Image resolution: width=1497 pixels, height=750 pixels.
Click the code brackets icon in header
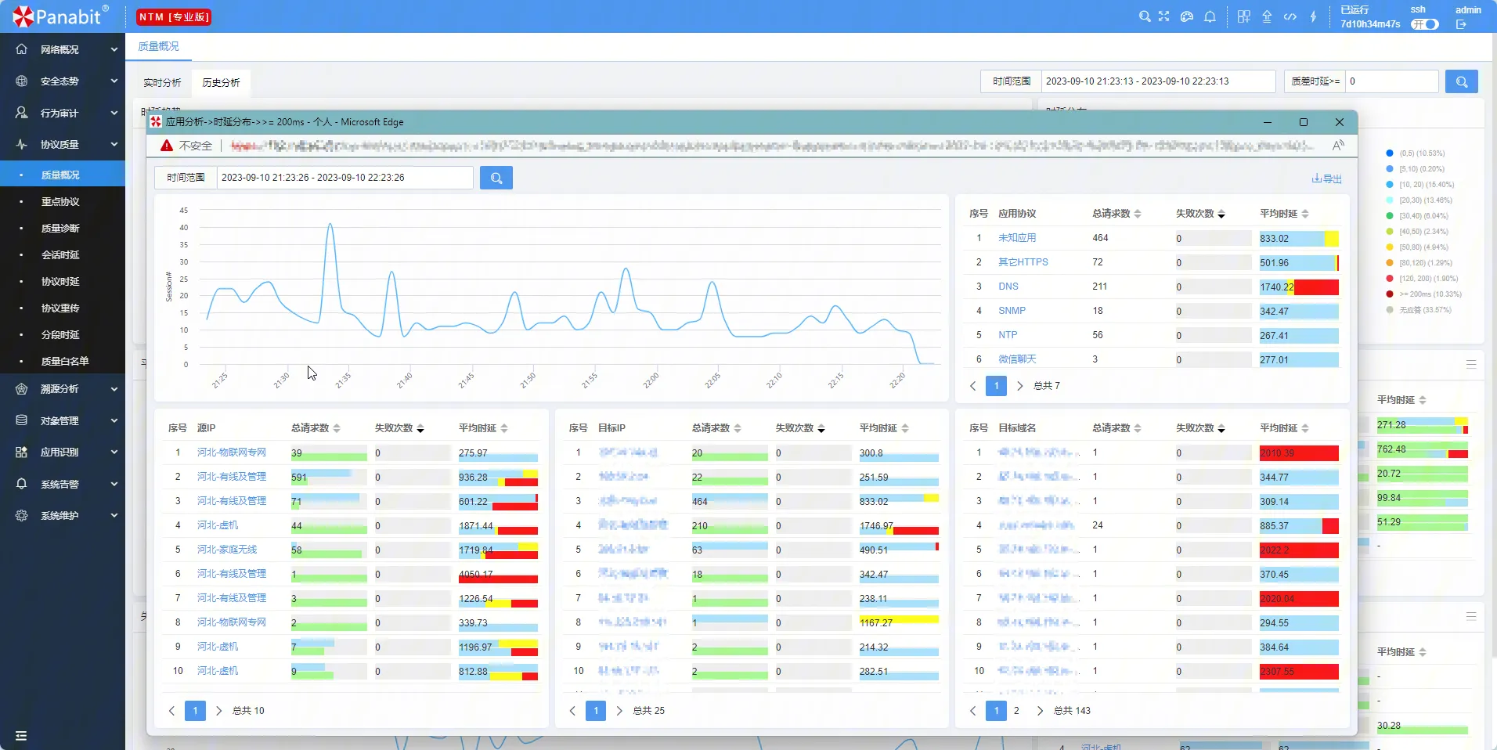1290,16
